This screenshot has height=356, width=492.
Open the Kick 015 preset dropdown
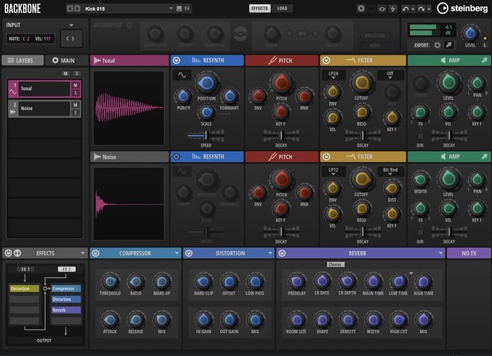(x=171, y=8)
